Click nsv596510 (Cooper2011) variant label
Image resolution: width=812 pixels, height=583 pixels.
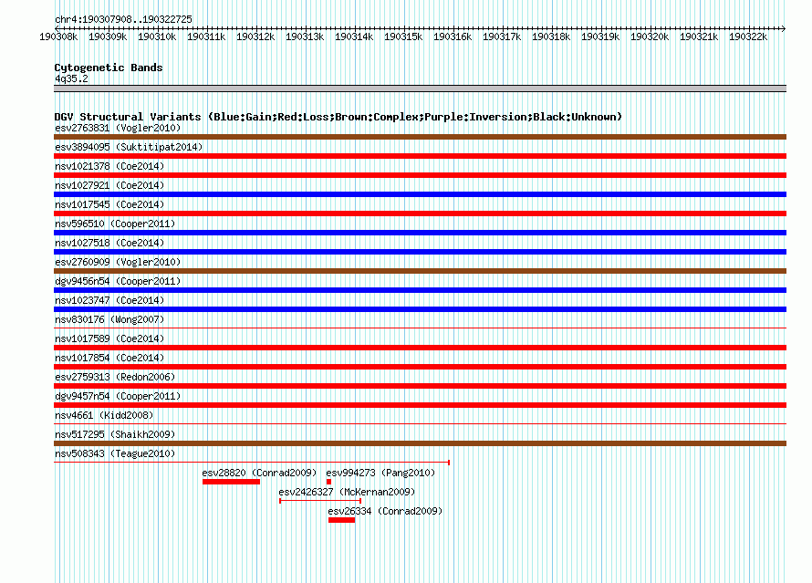click(x=115, y=224)
